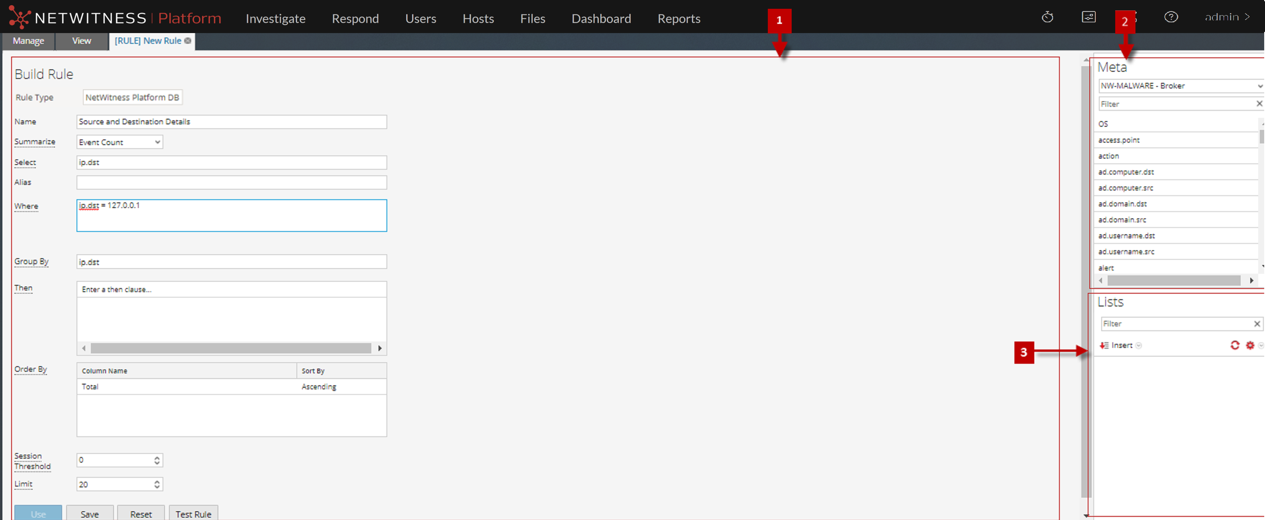Expand the Insert dropdown arrow
Screen dimensions: 1265x520
point(1138,346)
